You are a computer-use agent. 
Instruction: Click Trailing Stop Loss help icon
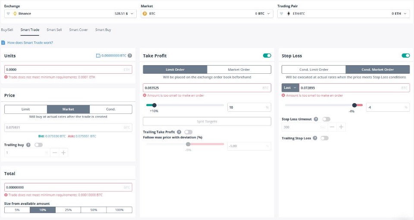[x=315, y=138]
